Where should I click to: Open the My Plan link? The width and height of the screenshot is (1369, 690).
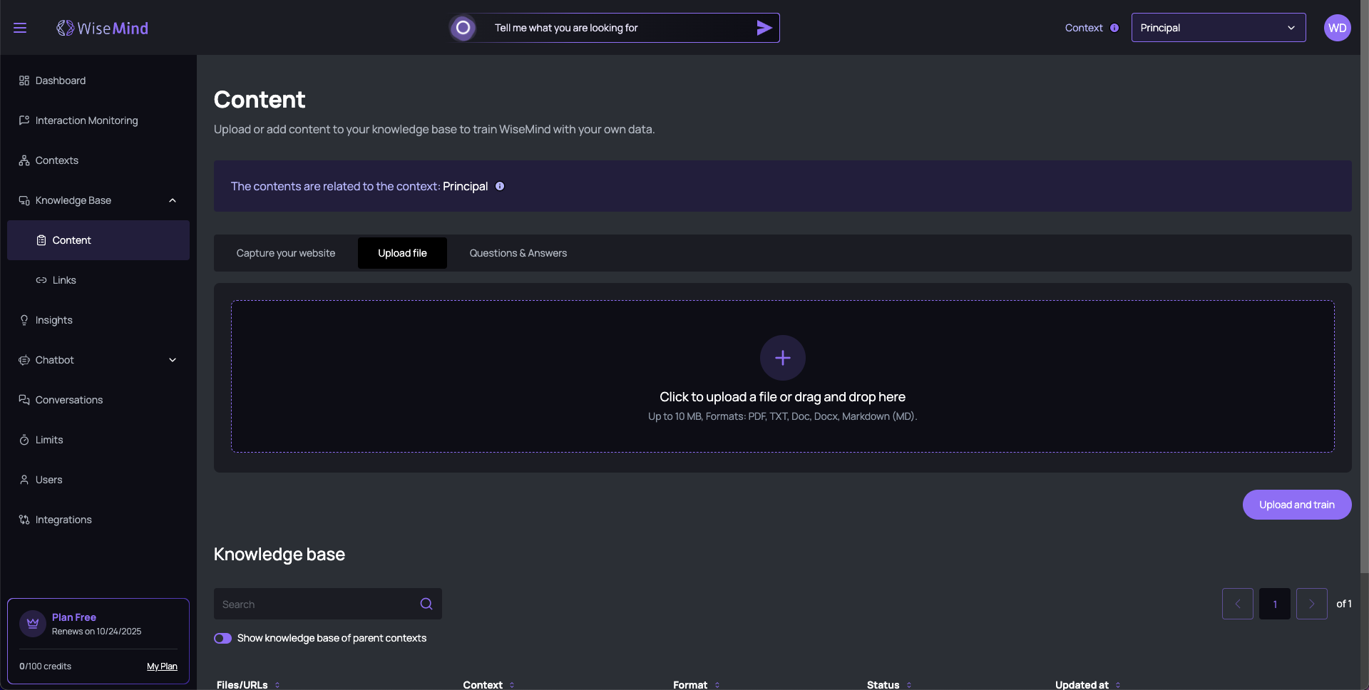162,666
